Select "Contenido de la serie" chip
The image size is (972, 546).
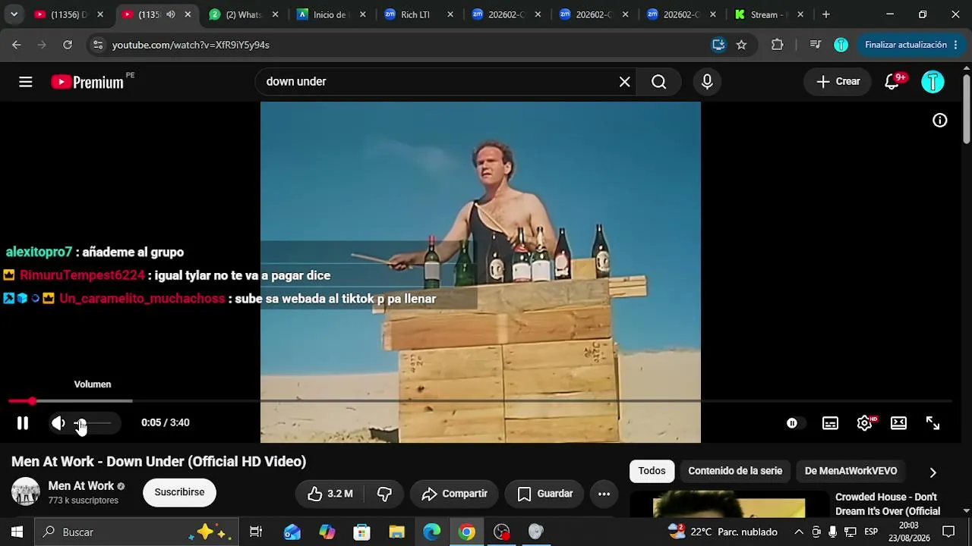[x=735, y=471]
